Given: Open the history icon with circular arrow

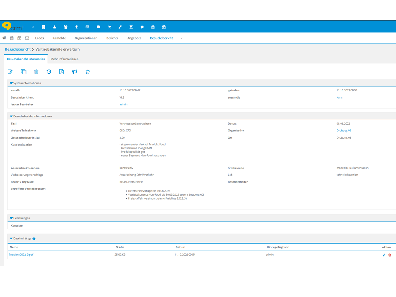Looking at the screenshot, I should (49, 72).
